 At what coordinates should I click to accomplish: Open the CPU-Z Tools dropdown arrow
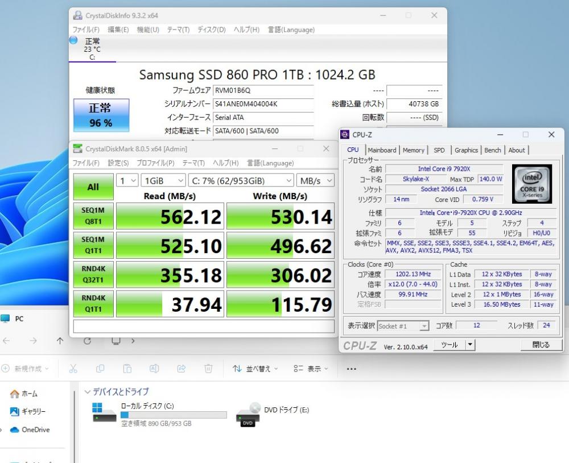(x=471, y=345)
